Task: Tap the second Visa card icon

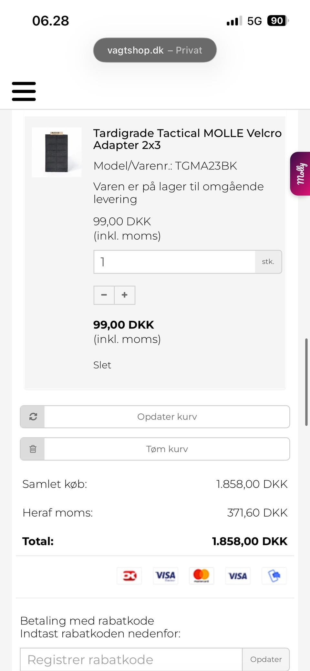Action: point(238,576)
